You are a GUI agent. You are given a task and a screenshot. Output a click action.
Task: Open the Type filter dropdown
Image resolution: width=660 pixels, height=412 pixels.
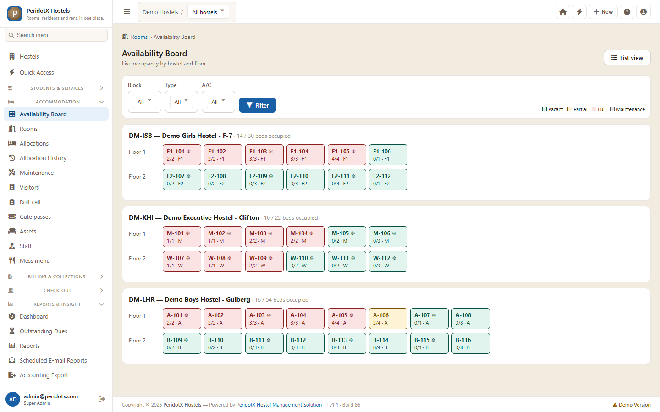[x=181, y=102]
